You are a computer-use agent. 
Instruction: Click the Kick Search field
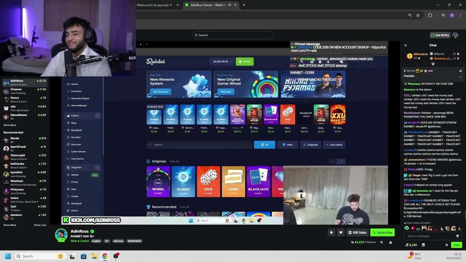pyautogui.click(x=233, y=35)
